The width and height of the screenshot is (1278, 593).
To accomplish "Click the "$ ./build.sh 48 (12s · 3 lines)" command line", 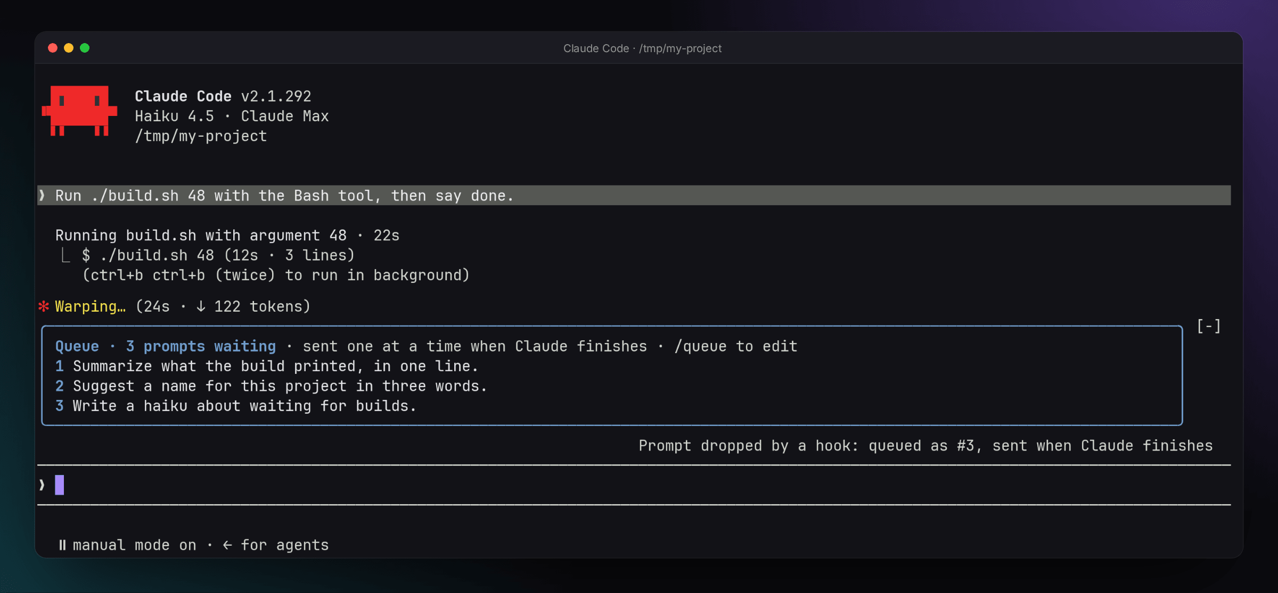I will (218, 255).
